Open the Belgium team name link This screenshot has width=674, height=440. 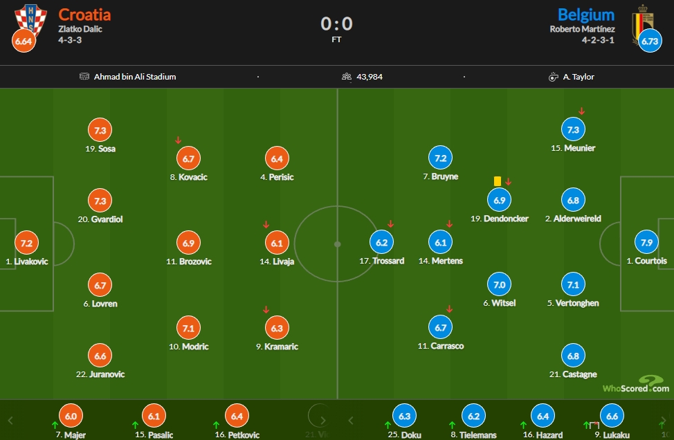(x=586, y=15)
